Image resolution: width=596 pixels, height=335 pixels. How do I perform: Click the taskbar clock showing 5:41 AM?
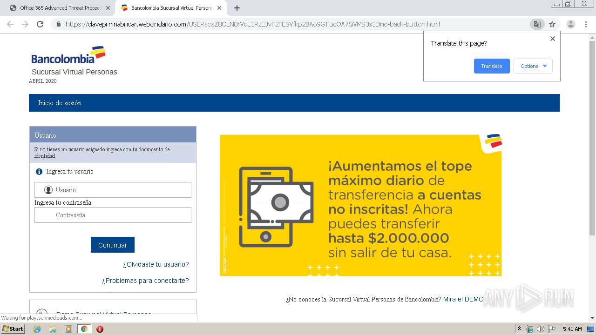click(x=572, y=329)
